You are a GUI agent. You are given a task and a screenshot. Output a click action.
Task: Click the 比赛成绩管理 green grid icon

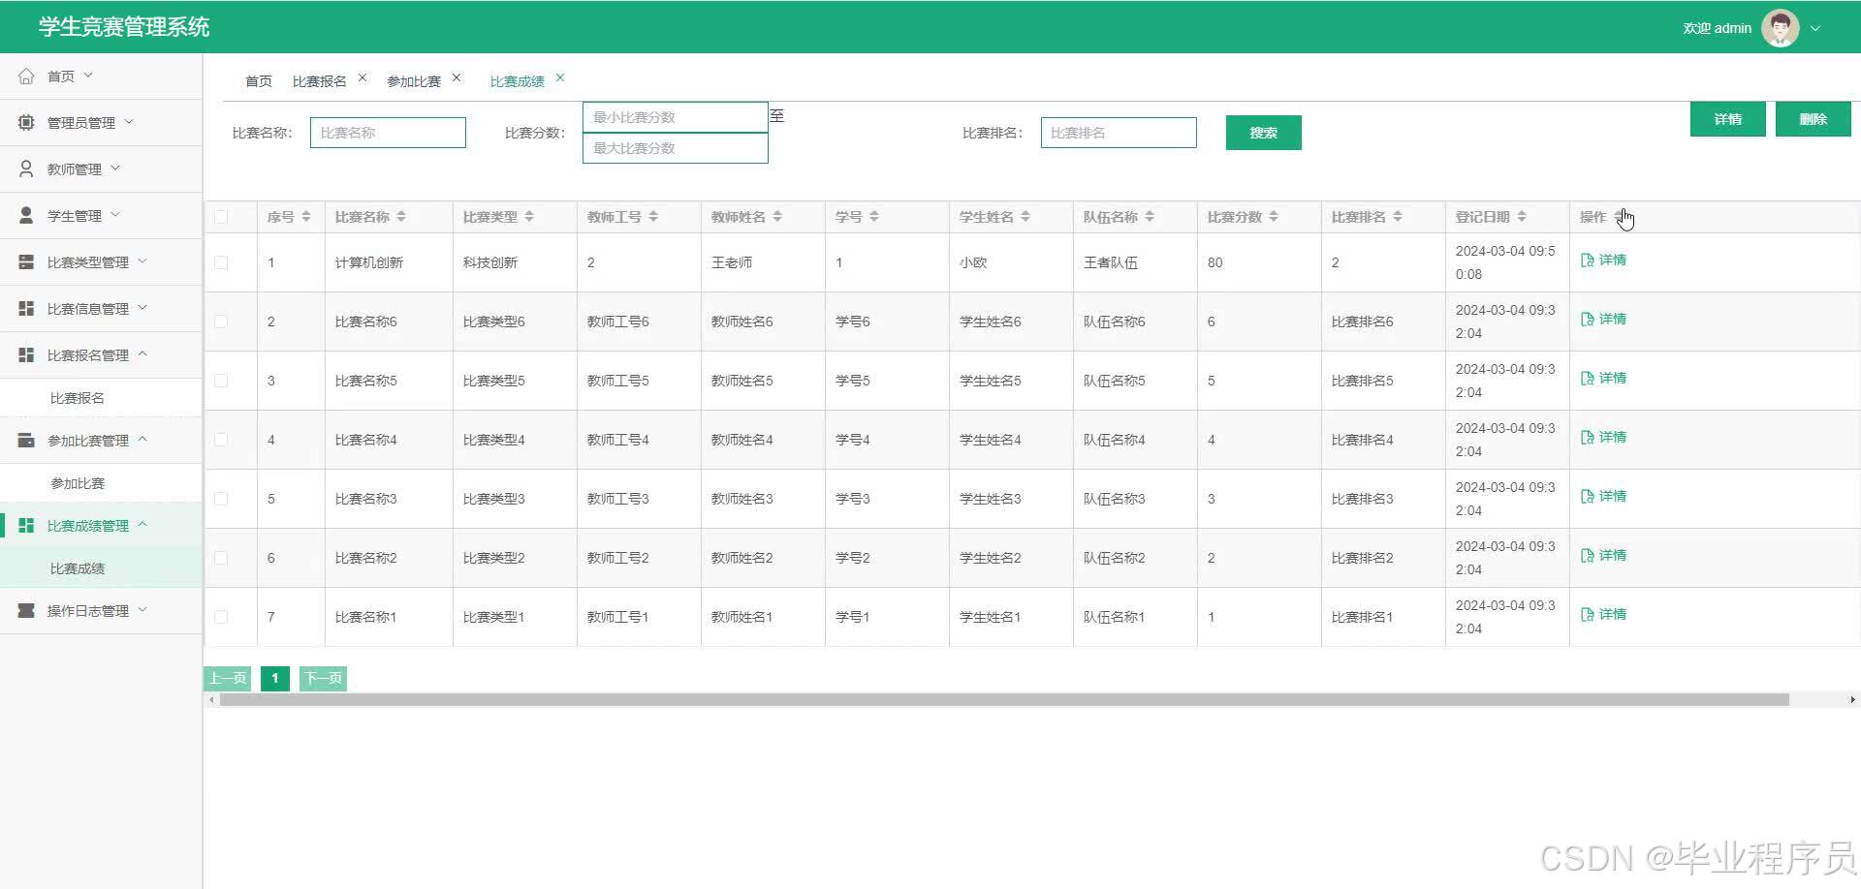(26, 526)
